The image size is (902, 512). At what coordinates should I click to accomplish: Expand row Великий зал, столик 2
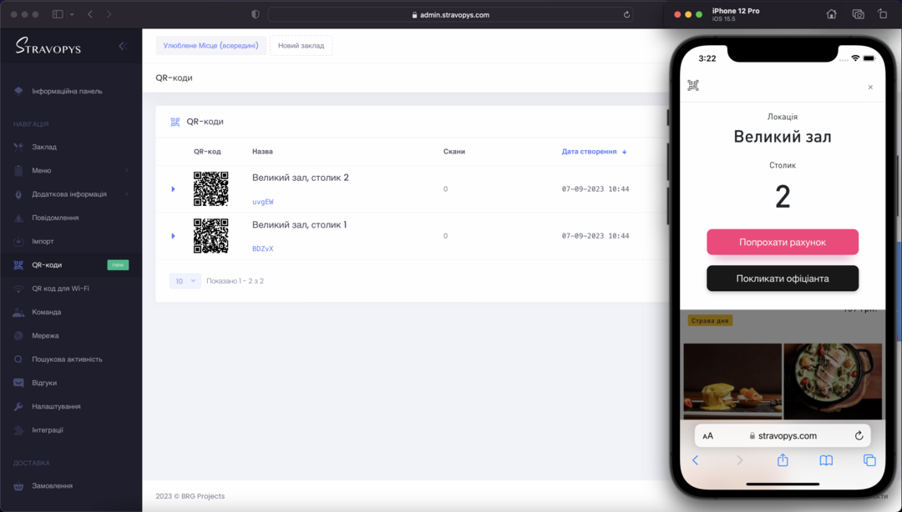coord(173,189)
